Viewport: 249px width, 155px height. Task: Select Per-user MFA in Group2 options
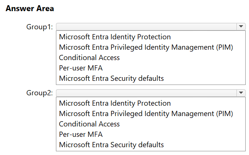80,135
